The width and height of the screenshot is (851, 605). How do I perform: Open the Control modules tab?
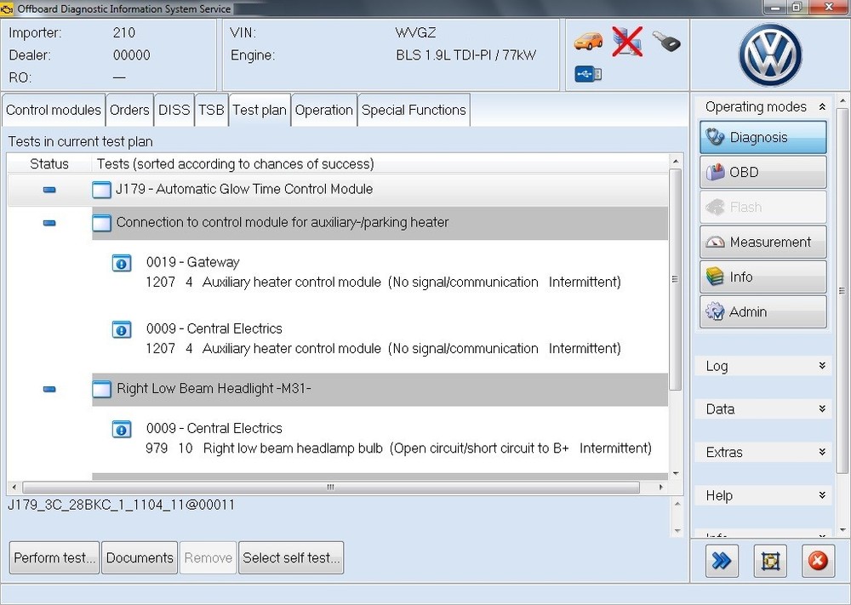tap(53, 110)
